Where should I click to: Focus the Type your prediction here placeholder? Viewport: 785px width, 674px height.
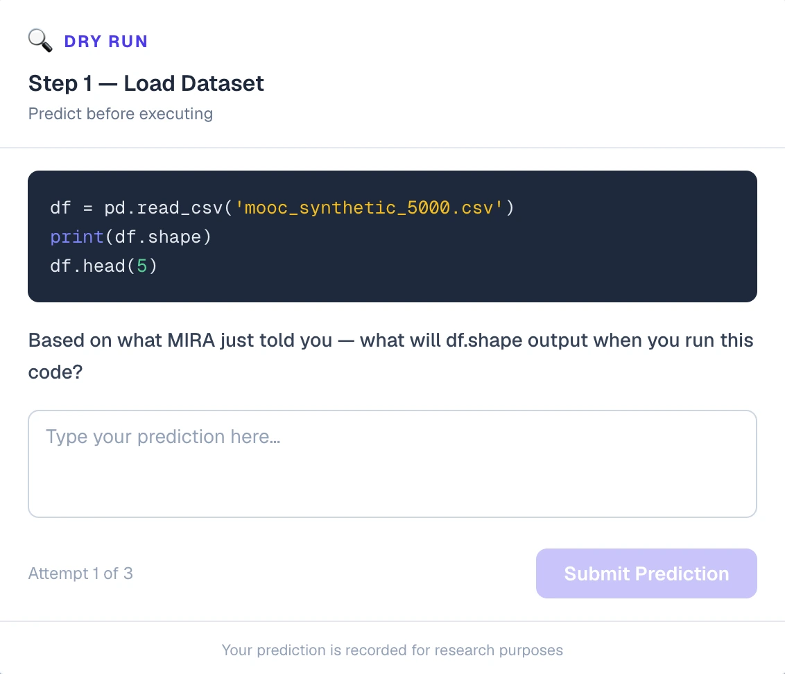point(163,437)
